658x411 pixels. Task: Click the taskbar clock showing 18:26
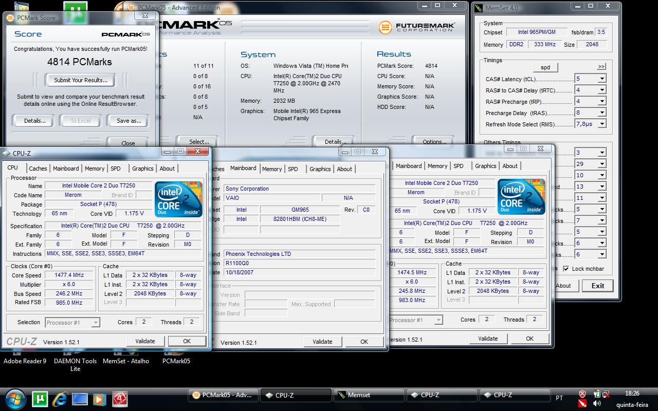coord(632,394)
